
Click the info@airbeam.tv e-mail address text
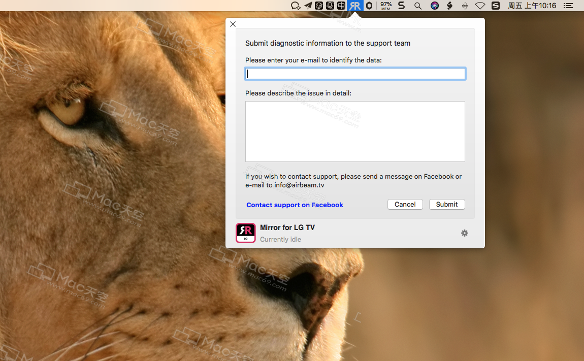tap(299, 185)
